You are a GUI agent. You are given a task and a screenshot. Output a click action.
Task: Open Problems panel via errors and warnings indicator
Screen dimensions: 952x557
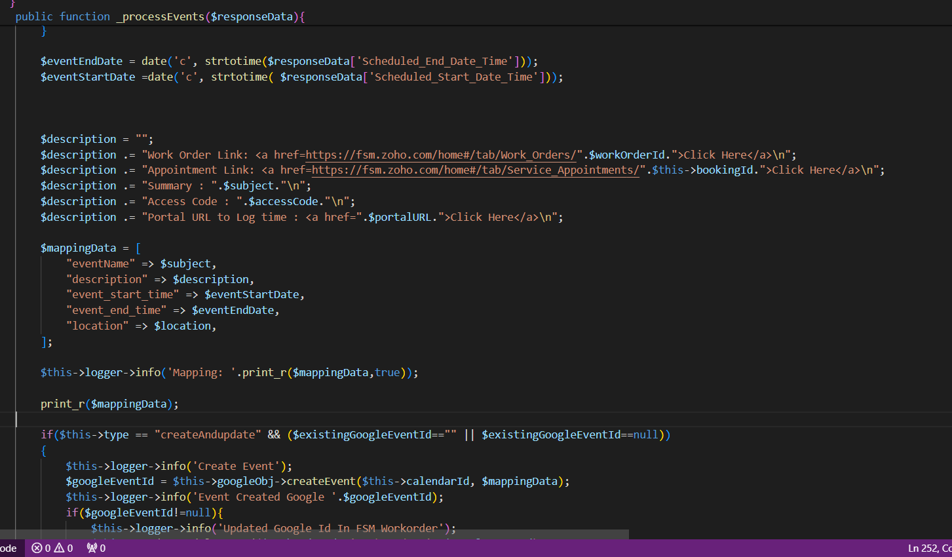[x=52, y=548]
